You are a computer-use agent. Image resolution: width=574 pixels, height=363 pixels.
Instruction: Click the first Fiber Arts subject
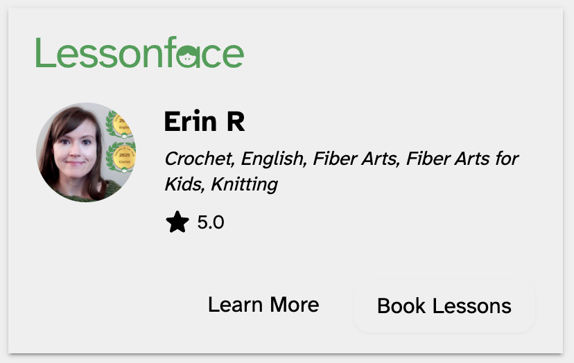(356, 159)
